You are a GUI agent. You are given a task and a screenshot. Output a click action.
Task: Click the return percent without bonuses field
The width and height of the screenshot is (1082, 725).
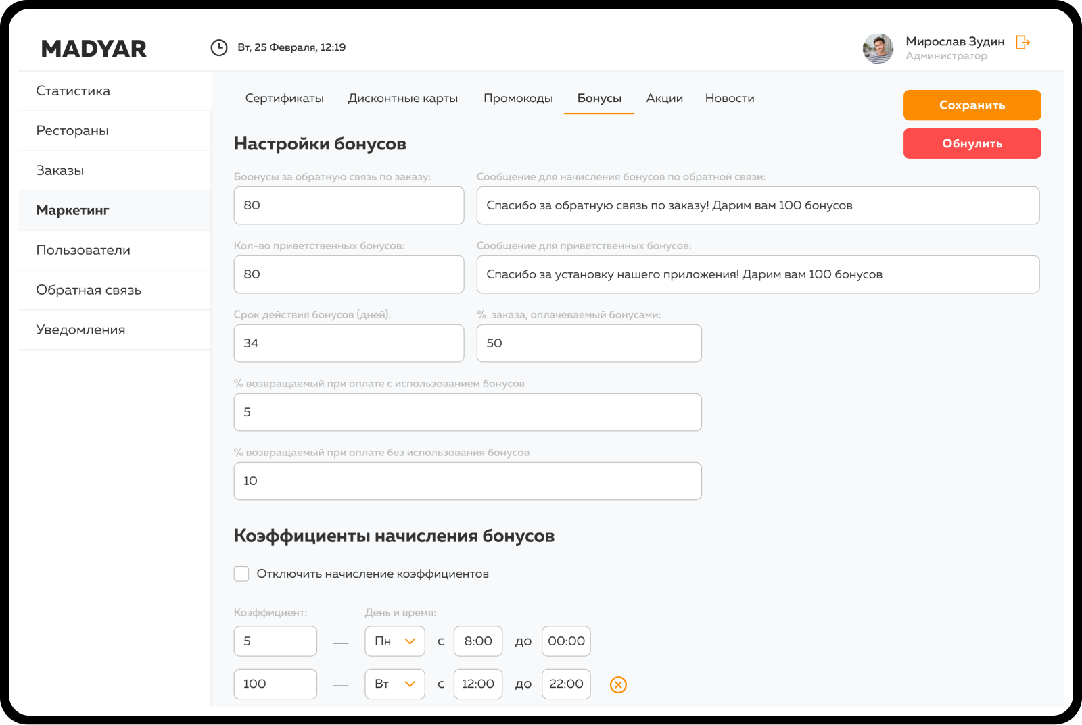pos(468,481)
